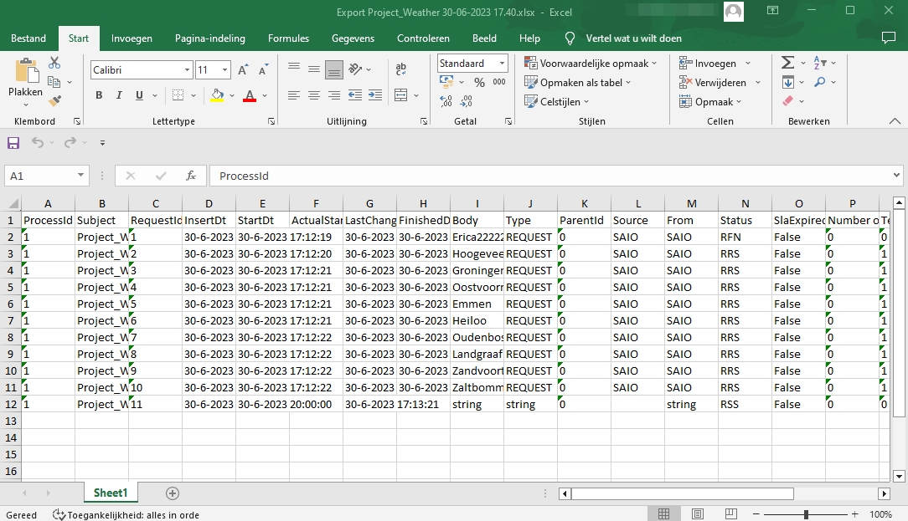Click the Save icon in quick access toolbar
The image size is (908, 521).
[13, 143]
